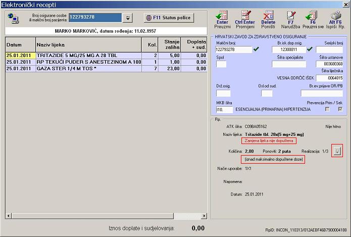Screen dimensions: 351x237
Task: Click the Stanje zaliha column header
Action: click(169, 45)
